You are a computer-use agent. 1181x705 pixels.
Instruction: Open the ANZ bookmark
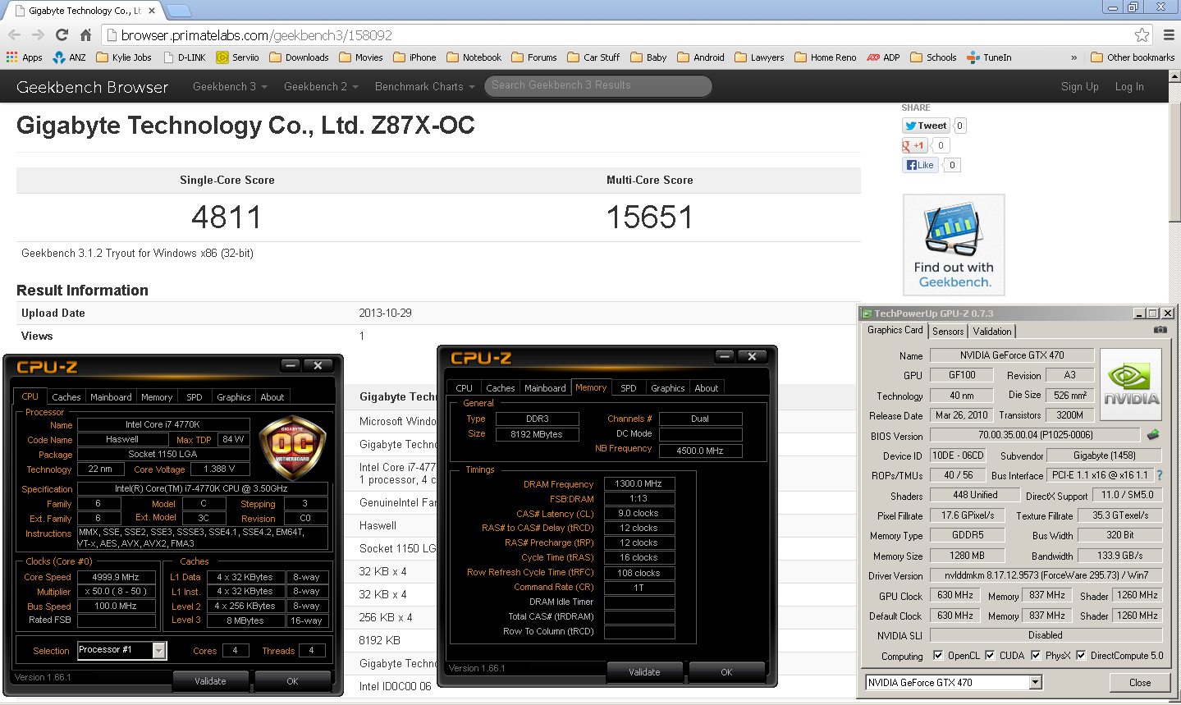pos(69,57)
